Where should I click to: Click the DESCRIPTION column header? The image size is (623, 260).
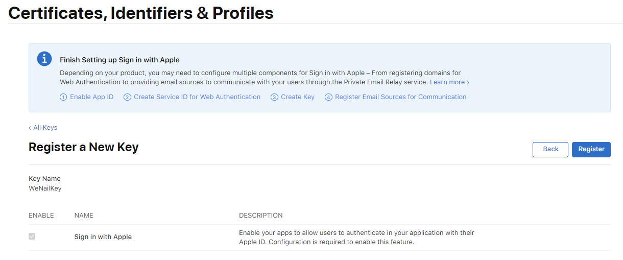(261, 216)
